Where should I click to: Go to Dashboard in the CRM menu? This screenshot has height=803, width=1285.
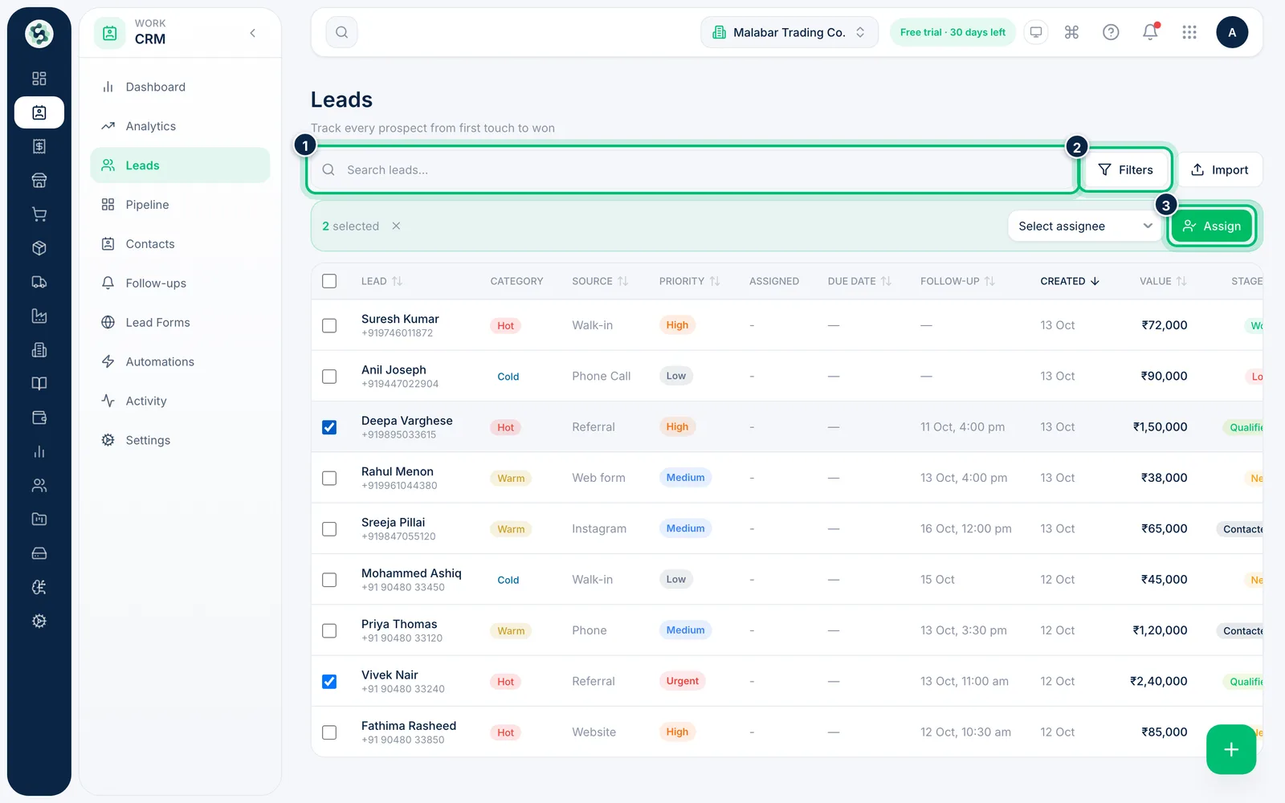click(x=180, y=87)
